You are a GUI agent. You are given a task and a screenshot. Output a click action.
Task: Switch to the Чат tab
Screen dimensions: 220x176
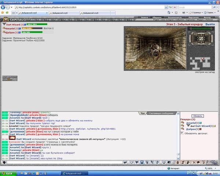[143, 113]
